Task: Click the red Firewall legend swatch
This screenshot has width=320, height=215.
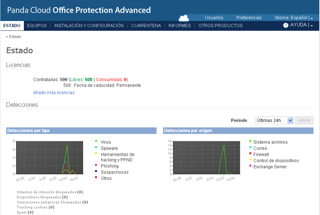Action: 251,153
